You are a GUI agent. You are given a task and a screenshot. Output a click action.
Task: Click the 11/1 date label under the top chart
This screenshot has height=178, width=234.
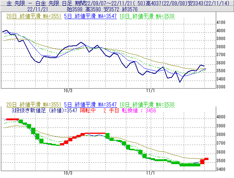coord(150,91)
